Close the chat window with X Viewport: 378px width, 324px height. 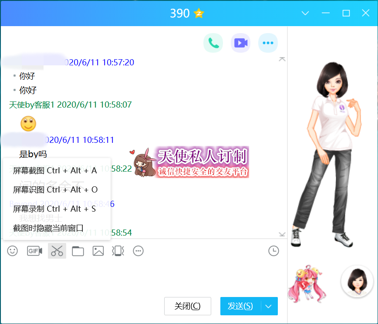(366, 13)
